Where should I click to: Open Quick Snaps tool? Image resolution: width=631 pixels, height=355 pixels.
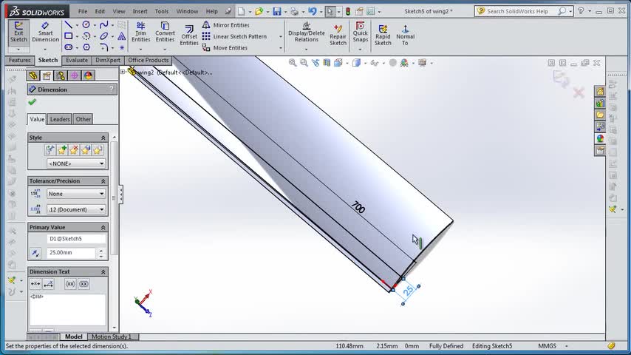click(x=360, y=33)
